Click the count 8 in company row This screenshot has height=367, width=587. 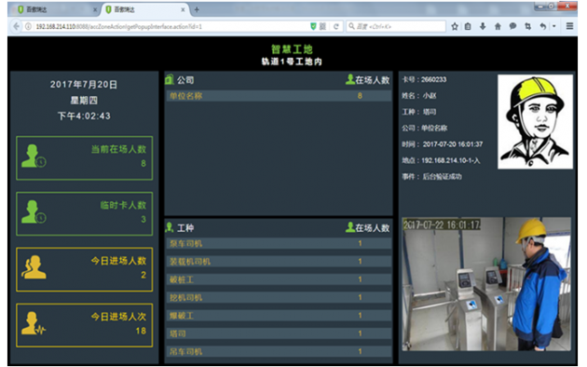click(x=360, y=96)
